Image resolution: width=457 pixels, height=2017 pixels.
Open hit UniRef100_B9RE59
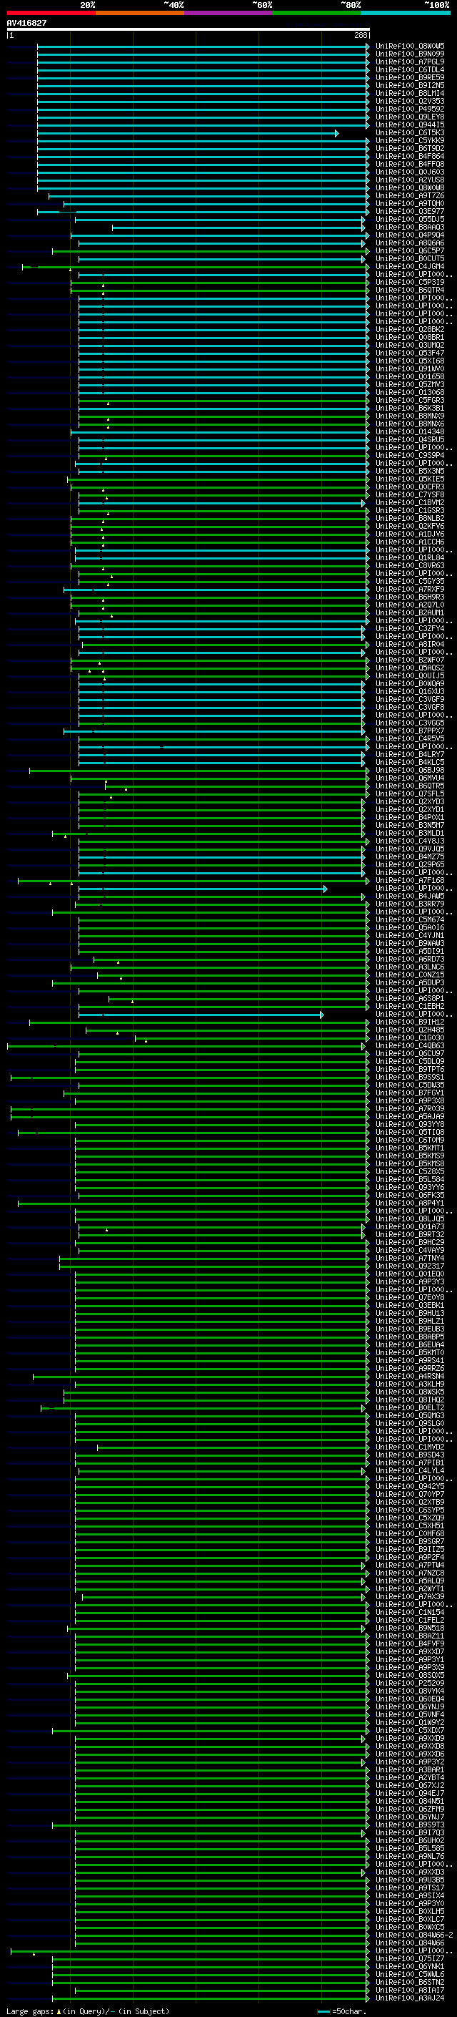coord(410,77)
